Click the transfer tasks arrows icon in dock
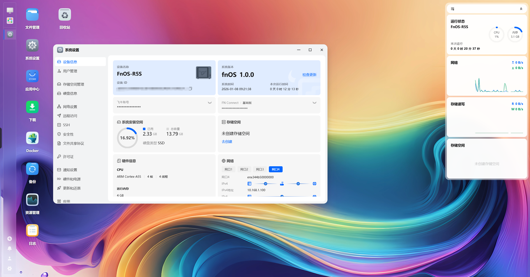This screenshot has height=277, width=530. click(x=10, y=239)
